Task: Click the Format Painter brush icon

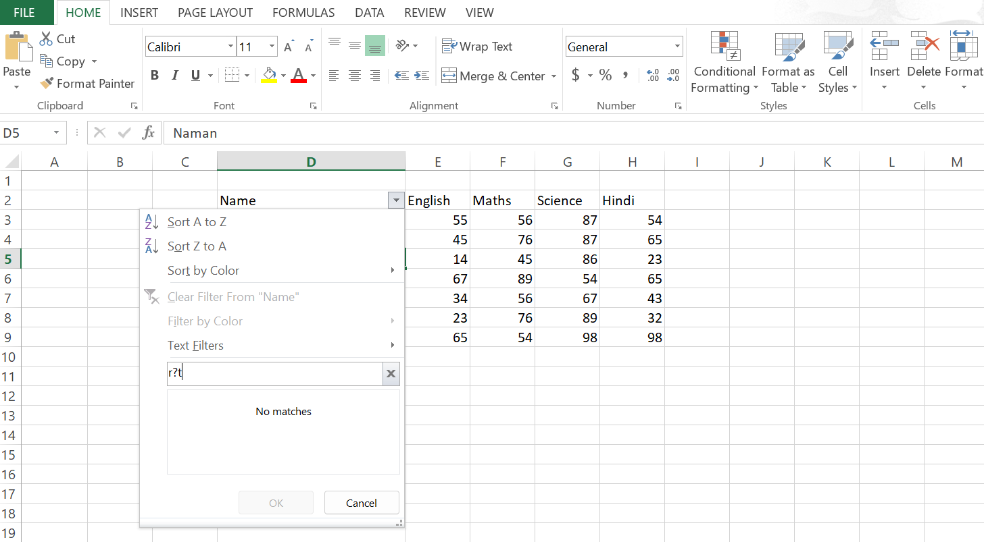Action: pyautogui.click(x=47, y=84)
